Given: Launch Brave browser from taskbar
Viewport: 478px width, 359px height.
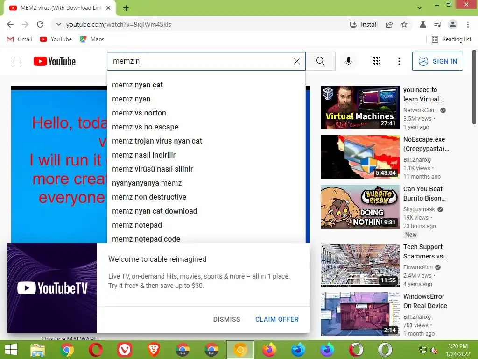Looking at the screenshot, I should [x=154, y=350].
